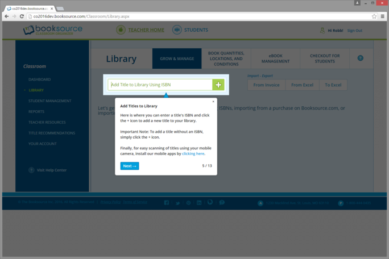Viewport: 389px width, 259px height.
Task: Open the eBook Management tab
Action: click(x=275, y=59)
